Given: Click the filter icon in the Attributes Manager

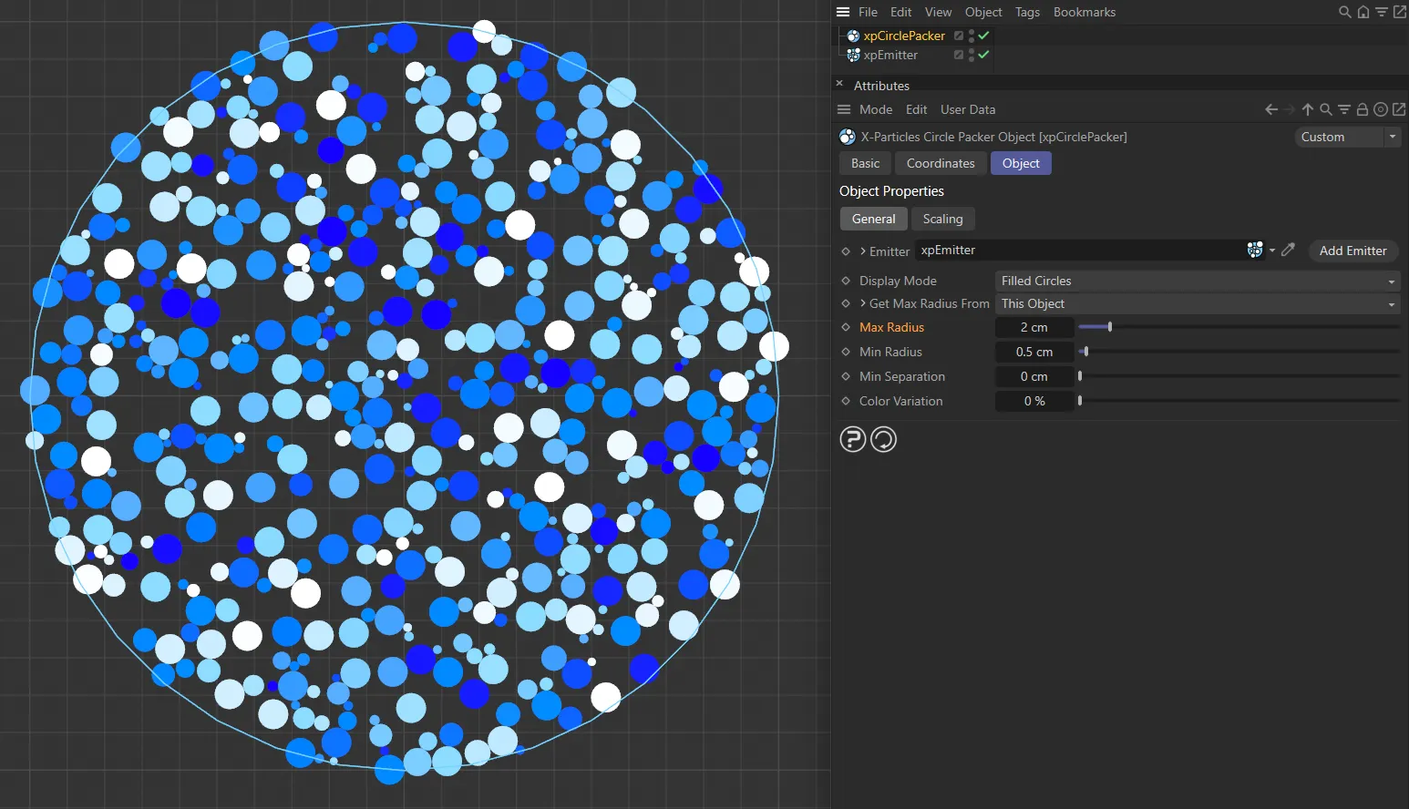Looking at the screenshot, I should tap(1344, 109).
